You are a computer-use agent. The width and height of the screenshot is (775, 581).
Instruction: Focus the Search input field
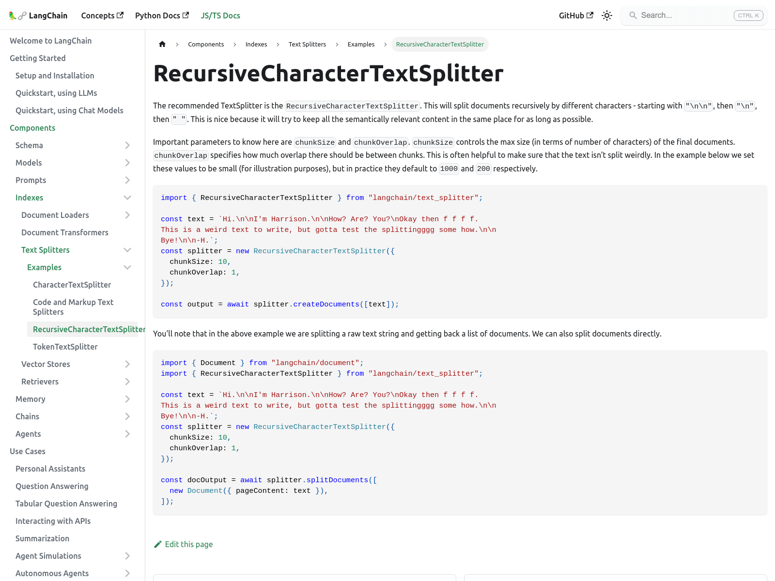pos(694,15)
